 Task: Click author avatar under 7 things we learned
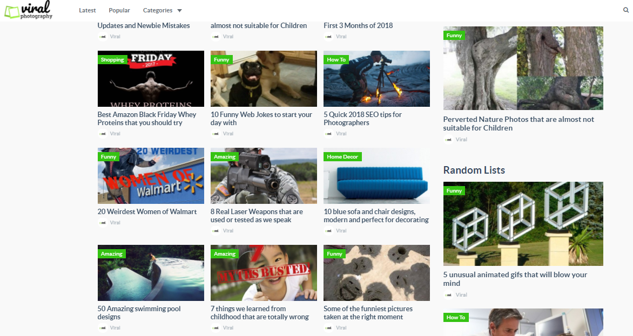(x=216, y=327)
